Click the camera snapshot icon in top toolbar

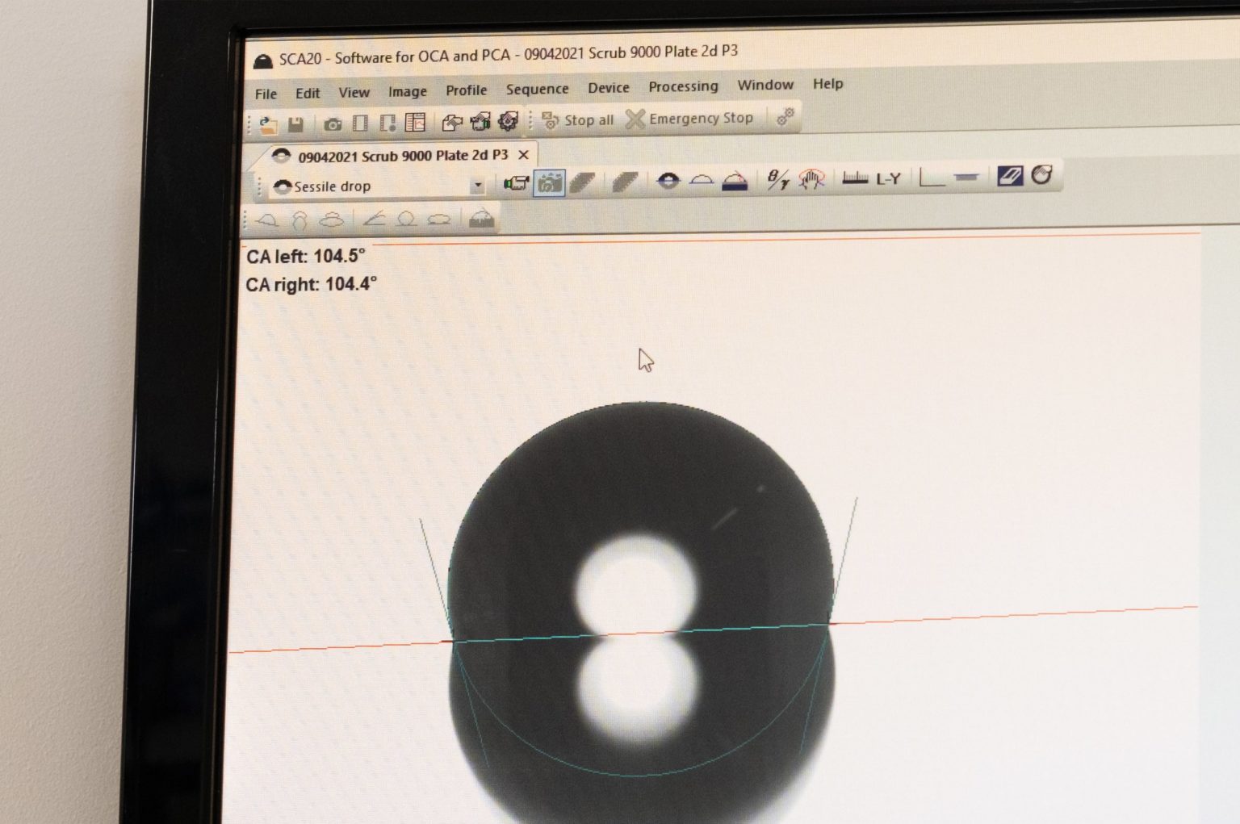coord(333,124)
